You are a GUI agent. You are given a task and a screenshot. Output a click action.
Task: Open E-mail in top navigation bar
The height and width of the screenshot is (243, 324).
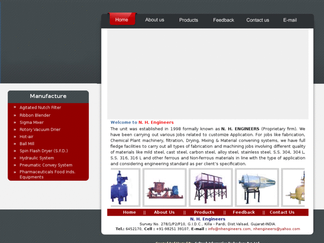coord(290,20)
